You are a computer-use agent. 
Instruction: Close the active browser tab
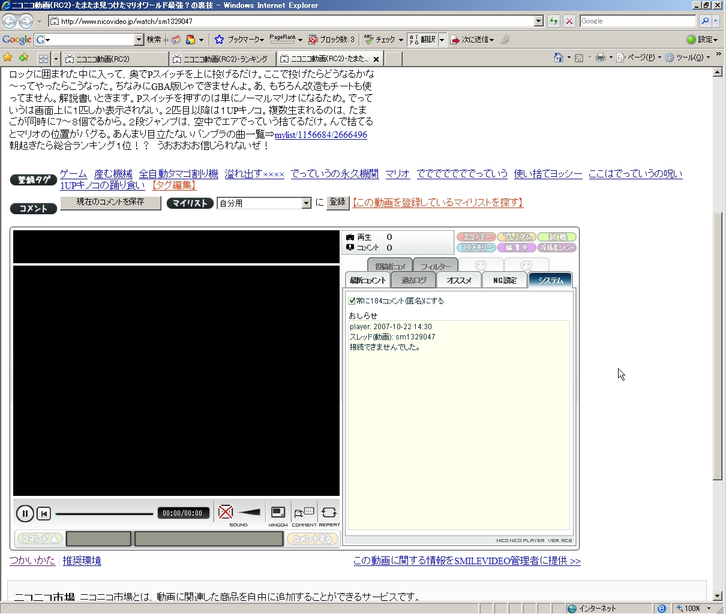[x=376, y=59]
